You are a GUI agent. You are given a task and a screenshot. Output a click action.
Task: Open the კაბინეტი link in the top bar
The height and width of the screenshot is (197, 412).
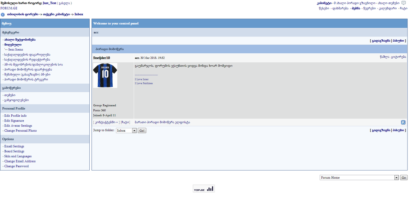point(324,3)
